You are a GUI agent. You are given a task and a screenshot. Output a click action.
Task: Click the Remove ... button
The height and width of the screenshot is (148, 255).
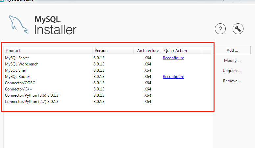[232, 81]
